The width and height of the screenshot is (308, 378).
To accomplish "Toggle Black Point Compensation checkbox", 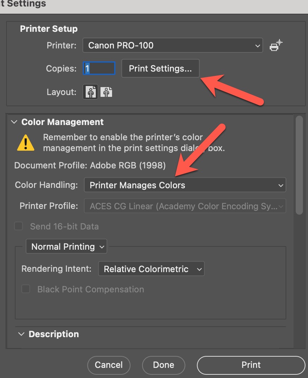I will click(25, 289).
